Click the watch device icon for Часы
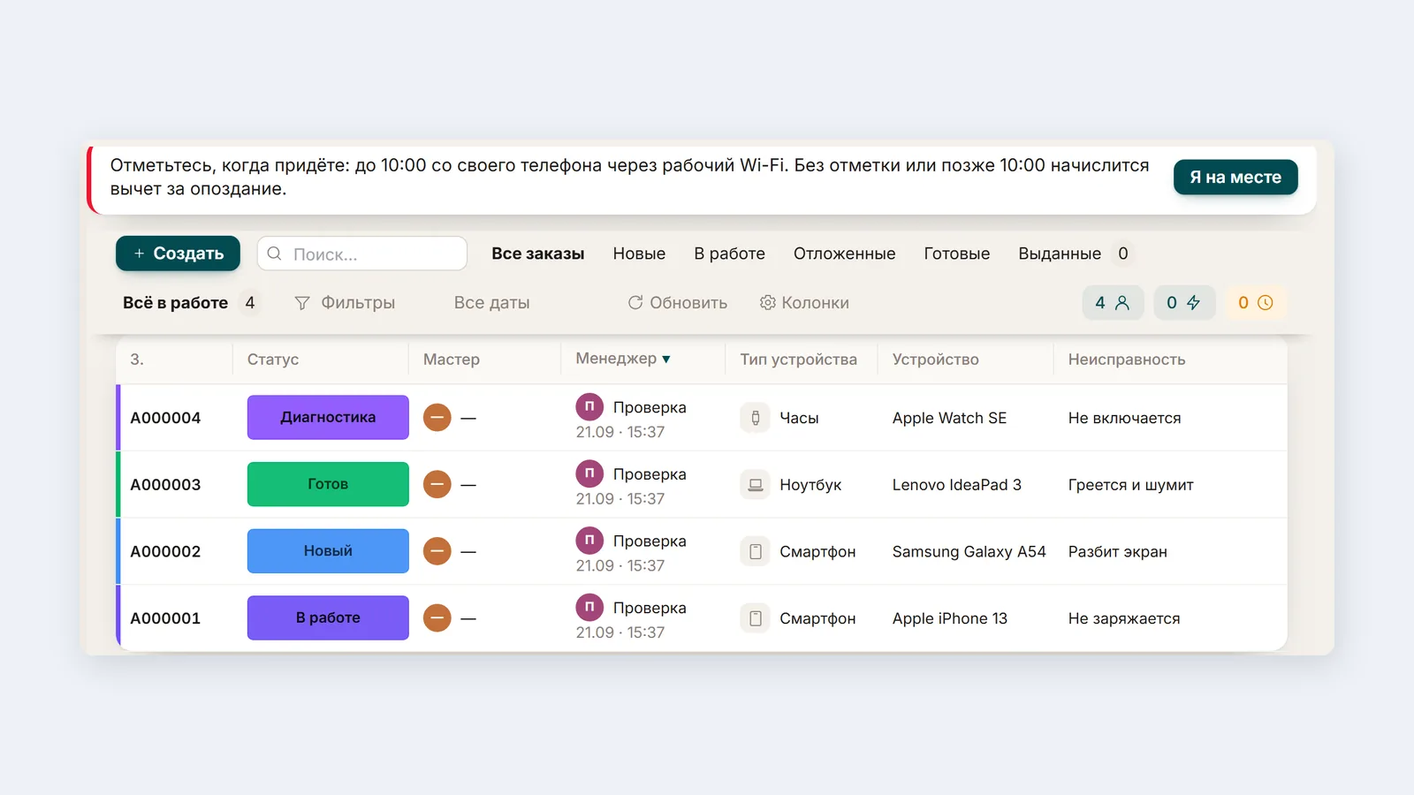The height and width of the screenshot is (795, 1414). click(x=755, y=418)
